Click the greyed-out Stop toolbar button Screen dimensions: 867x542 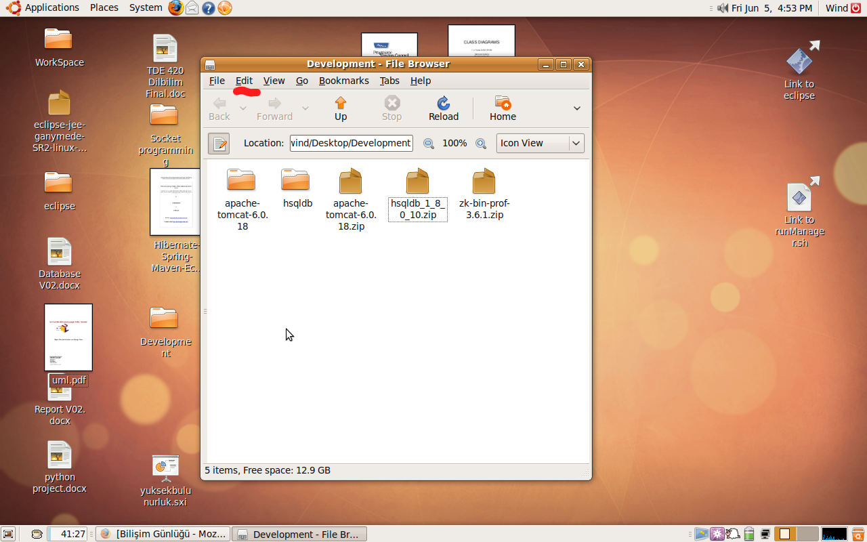392,108
